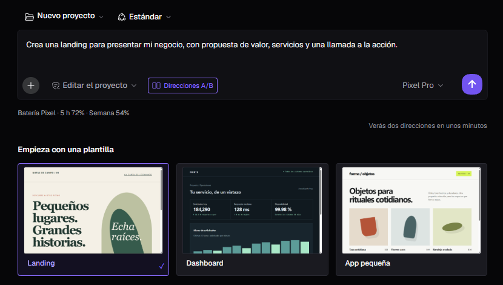
Task: Click the App pequeña template label
Action: pyautogui.click(x=368, y=263)
